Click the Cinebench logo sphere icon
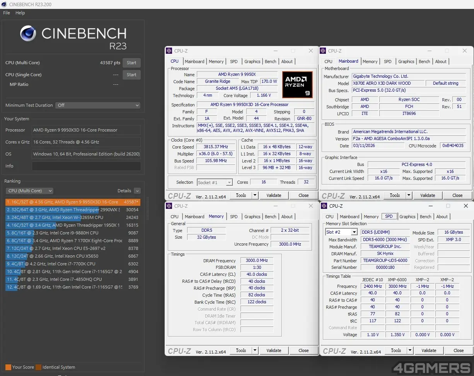 (28, 34)
